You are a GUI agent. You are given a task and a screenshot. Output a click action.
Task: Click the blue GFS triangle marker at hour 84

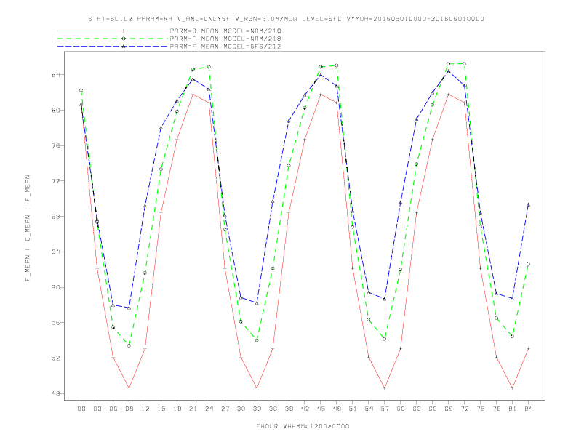click(528, 205)
